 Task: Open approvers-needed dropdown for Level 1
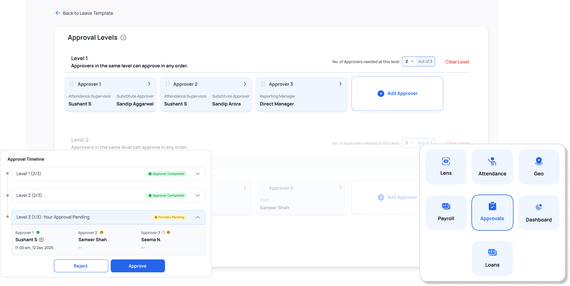click(x=409, y=61)
